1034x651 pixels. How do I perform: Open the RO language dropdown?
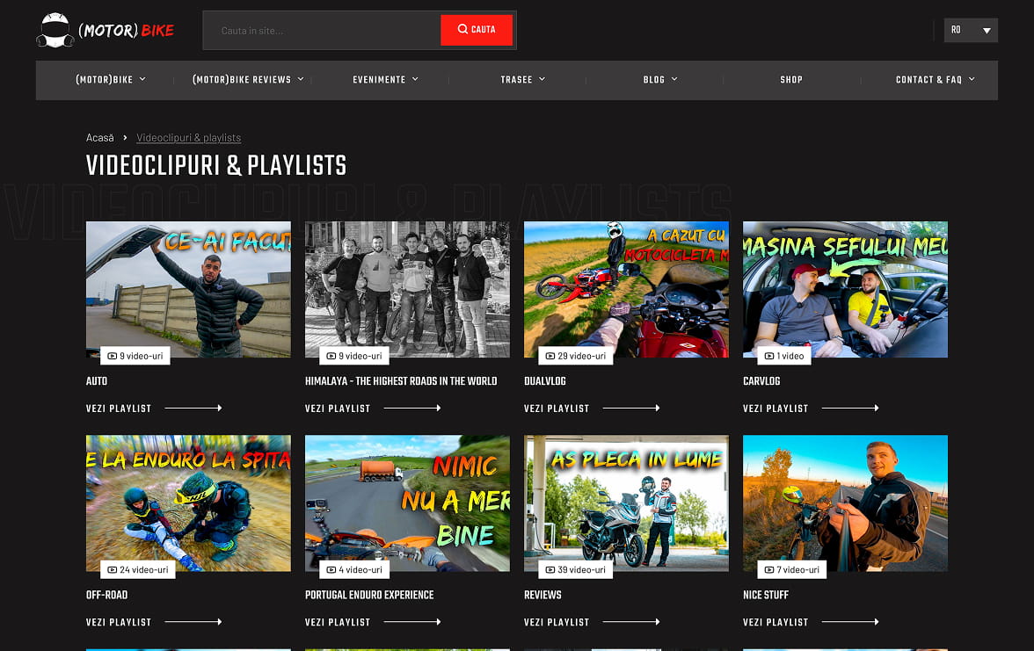tap(971, 30)
